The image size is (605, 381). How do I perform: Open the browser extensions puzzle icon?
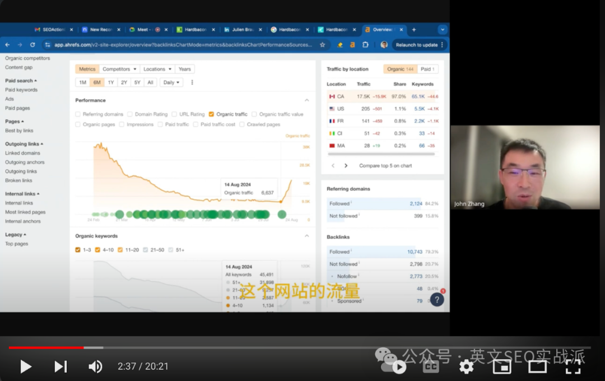(365, 45)
